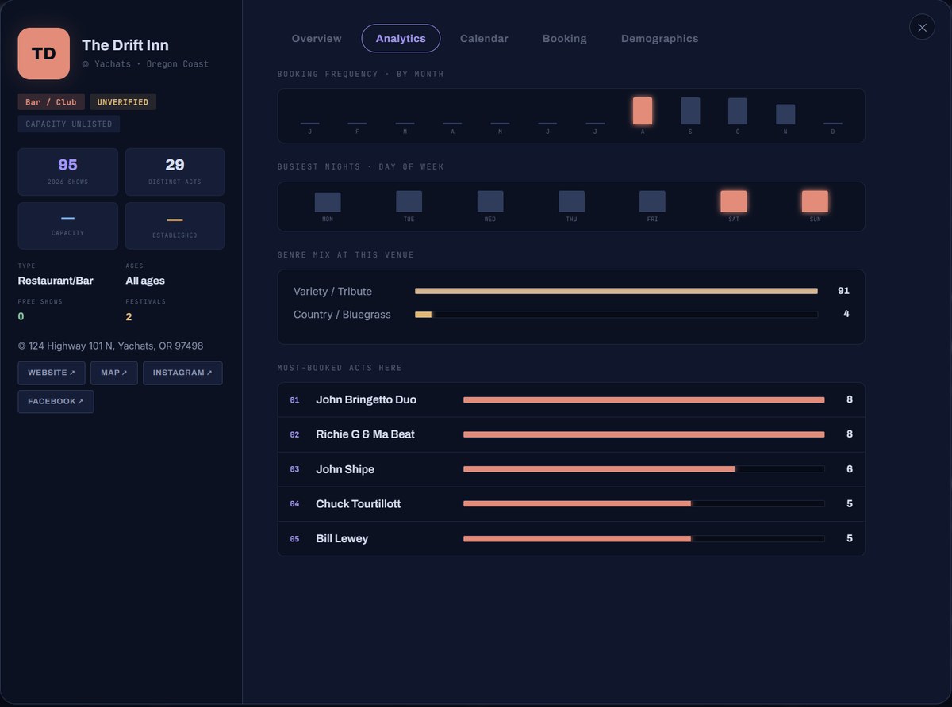Click the THU bar in busiest nights
Screen dimensions: 952x707
pyautogui.click(x=571, y=201)
